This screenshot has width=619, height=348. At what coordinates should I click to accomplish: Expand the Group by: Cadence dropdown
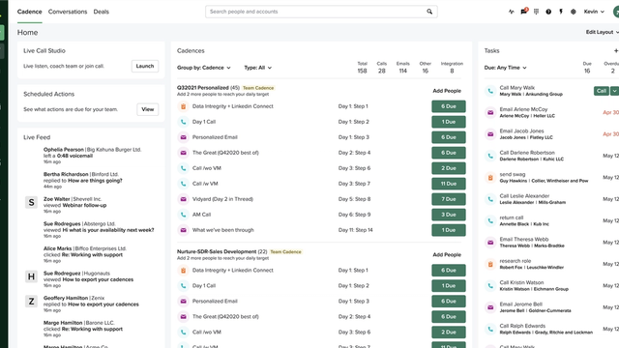204,68
